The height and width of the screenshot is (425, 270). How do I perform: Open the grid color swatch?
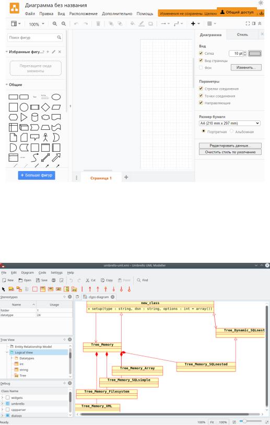point(255,53)
